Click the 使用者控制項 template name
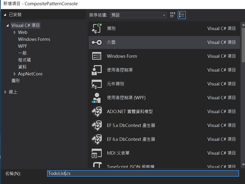This screenshot has width=245, height=184. pyautogui.click(x=120, y=70)
